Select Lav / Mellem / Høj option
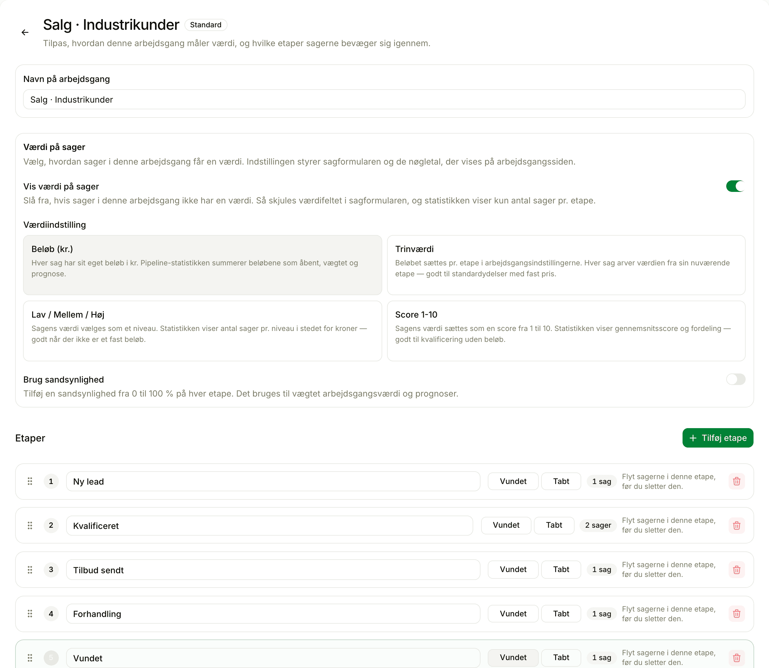The width and height of the screenshot is (769, 668). click(203, 331)
